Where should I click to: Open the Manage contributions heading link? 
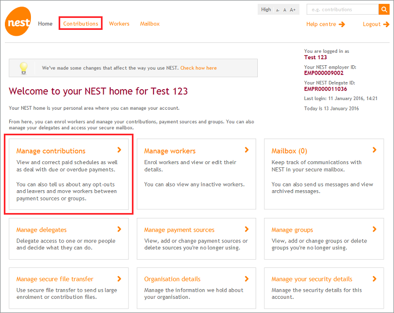(51, 151)
